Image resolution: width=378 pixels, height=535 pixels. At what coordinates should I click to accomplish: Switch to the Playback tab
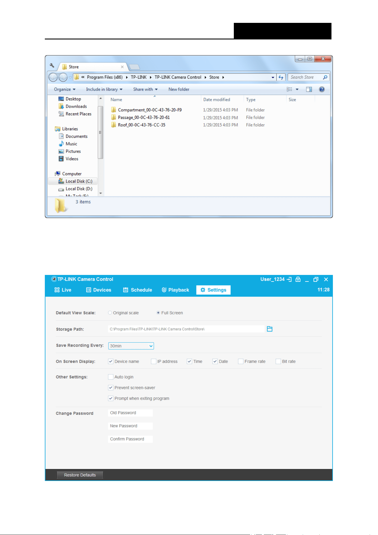[175, 290]
